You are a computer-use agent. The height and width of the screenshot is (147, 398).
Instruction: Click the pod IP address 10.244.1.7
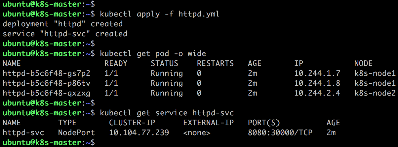point(317,73)
